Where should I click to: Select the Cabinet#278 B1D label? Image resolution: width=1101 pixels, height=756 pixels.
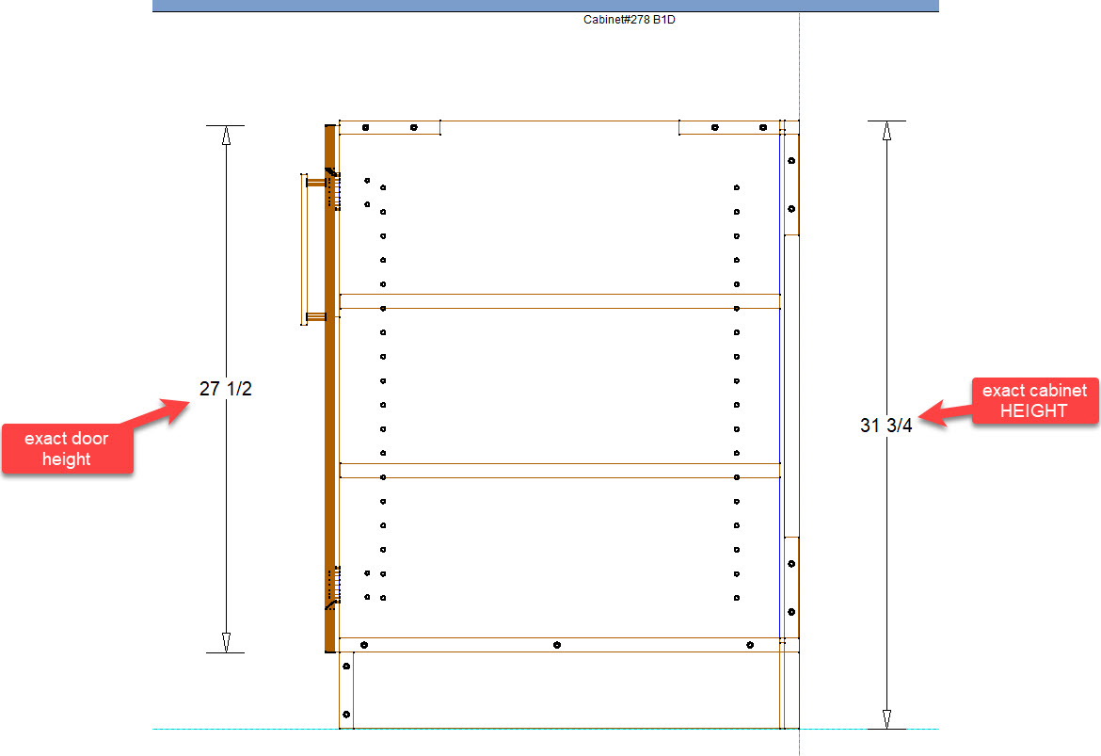point(630,20)
